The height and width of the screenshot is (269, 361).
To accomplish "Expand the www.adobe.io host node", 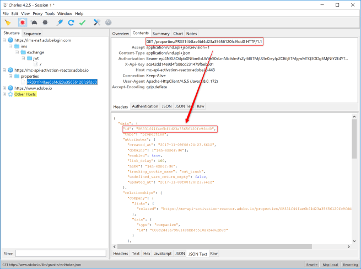I will coord(4,88).
